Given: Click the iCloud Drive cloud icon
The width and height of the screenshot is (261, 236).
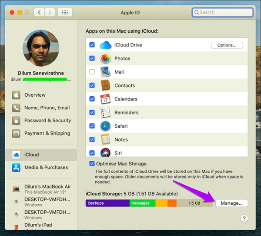Looking at the screenshot, I should (106, 45).
